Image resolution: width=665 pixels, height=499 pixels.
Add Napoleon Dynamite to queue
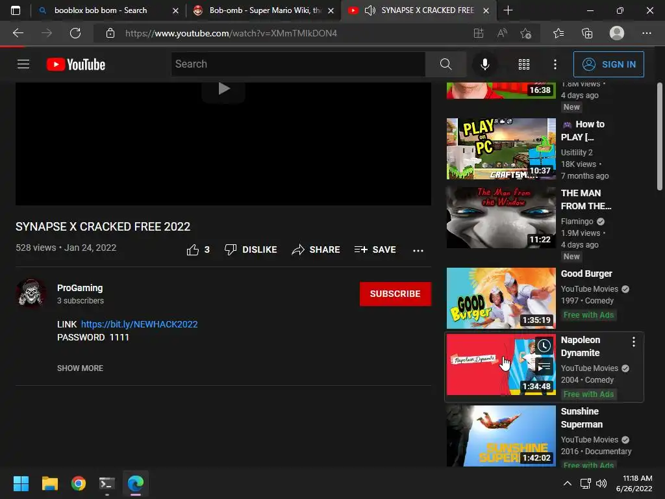click(544, 366)
